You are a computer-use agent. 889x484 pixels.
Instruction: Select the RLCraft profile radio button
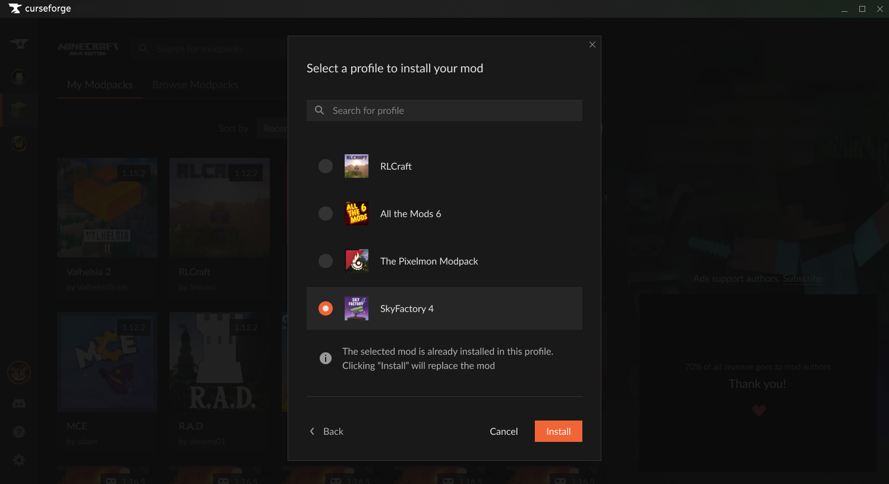pyautogui.click(x=326, y=166)
